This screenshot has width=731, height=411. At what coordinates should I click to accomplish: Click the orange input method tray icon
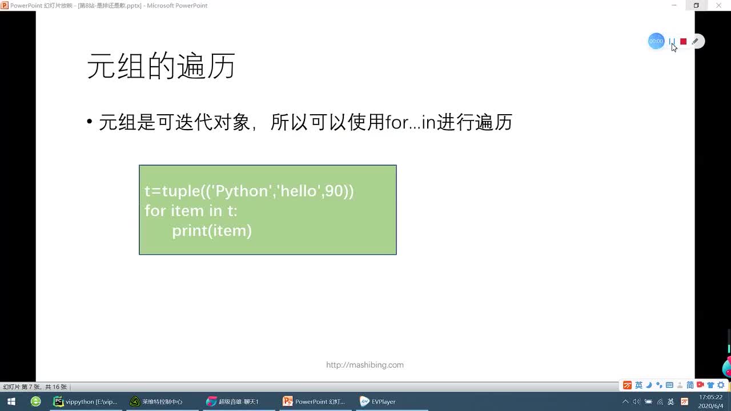[684, 402]
